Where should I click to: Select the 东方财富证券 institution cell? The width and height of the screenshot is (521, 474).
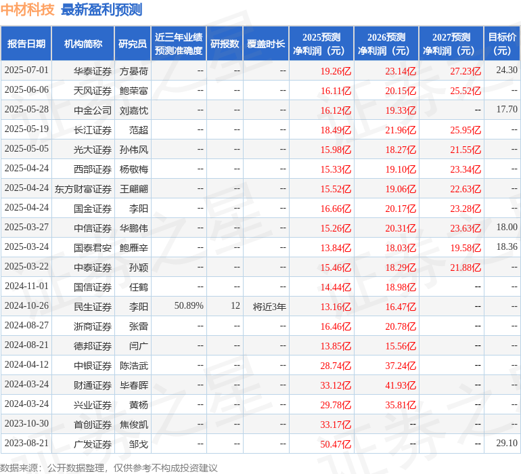point(83,189)
